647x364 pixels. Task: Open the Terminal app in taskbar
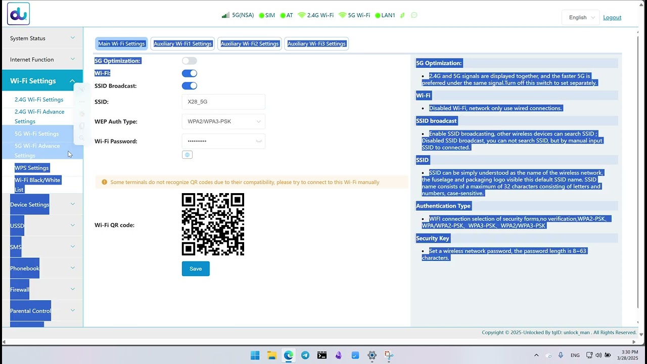(322, 355)
